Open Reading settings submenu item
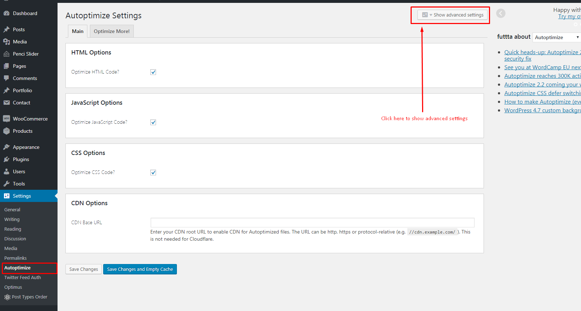This screenshot has width=581, height=311. tap(13, 229)
